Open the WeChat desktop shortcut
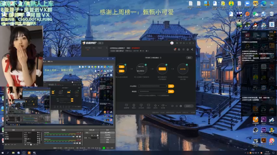The height and width of the screenshot is (155, 277). pos(255,14)
